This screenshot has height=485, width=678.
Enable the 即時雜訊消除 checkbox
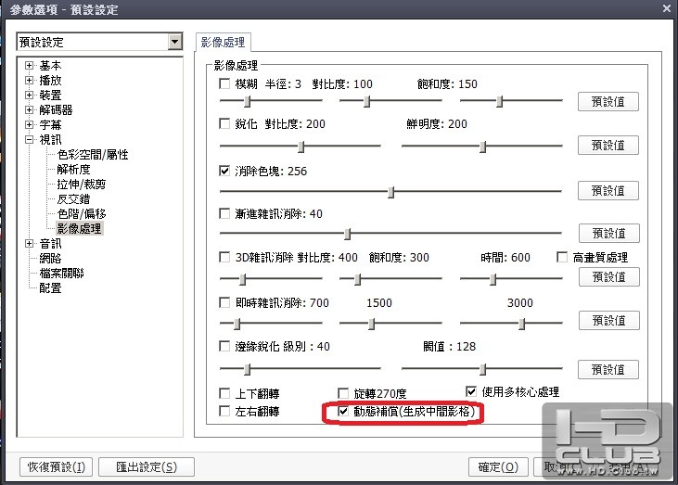pos(224,302)
